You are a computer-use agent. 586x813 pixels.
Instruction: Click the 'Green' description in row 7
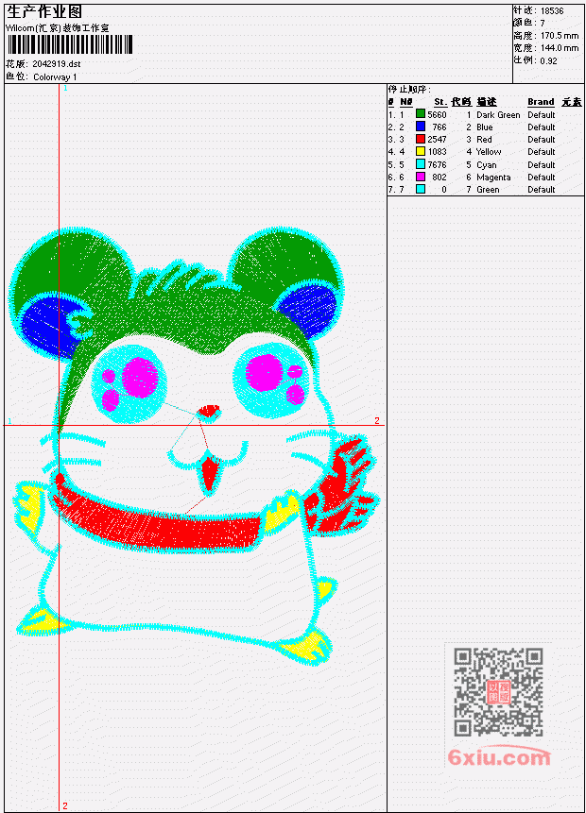tap(488, 190)
